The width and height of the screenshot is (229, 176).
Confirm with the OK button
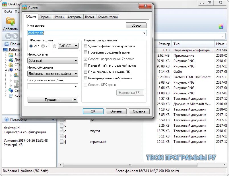tap(93, 111)
